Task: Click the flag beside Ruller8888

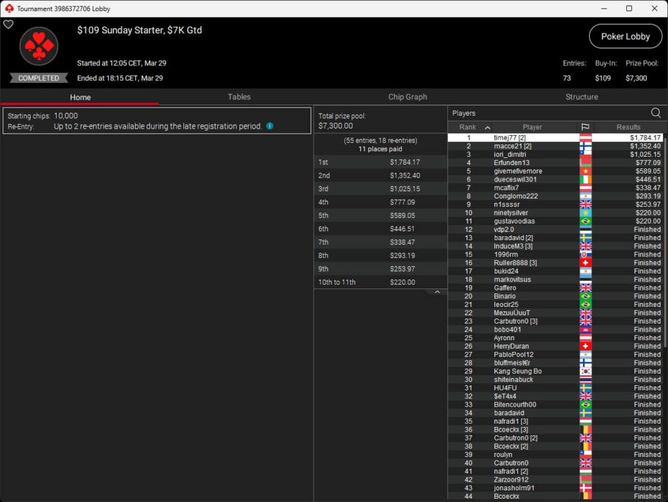Action: click(585, 263)
